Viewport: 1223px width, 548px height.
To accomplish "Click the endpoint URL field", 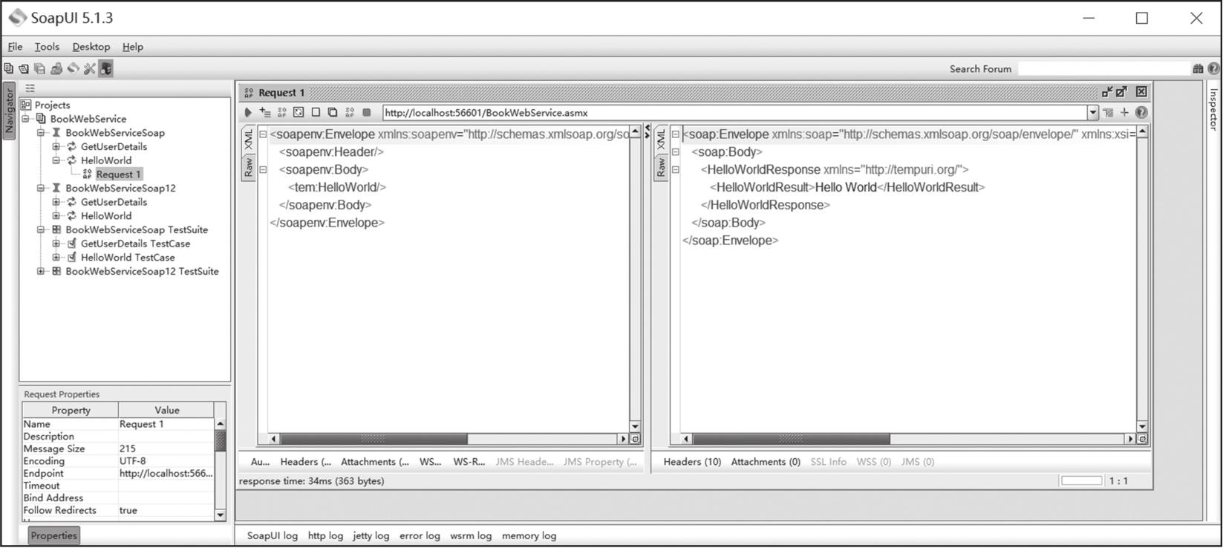I will [734, 113].
